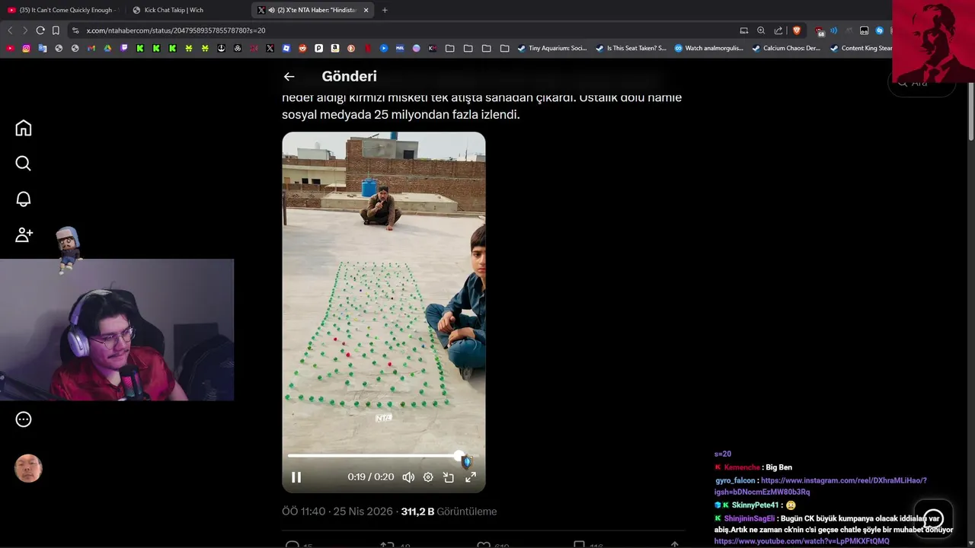Open the first bookmark folder in bookmarks bar

[x=449, y=48]
